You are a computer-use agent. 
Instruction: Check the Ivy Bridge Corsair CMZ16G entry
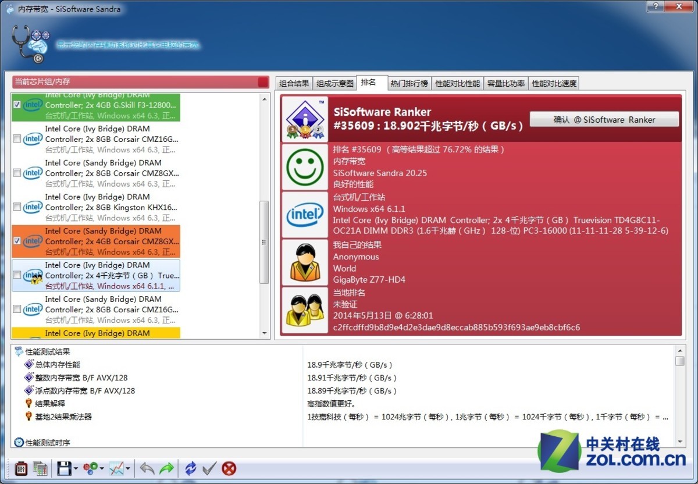pyautogui.click(x=17, y=139)
